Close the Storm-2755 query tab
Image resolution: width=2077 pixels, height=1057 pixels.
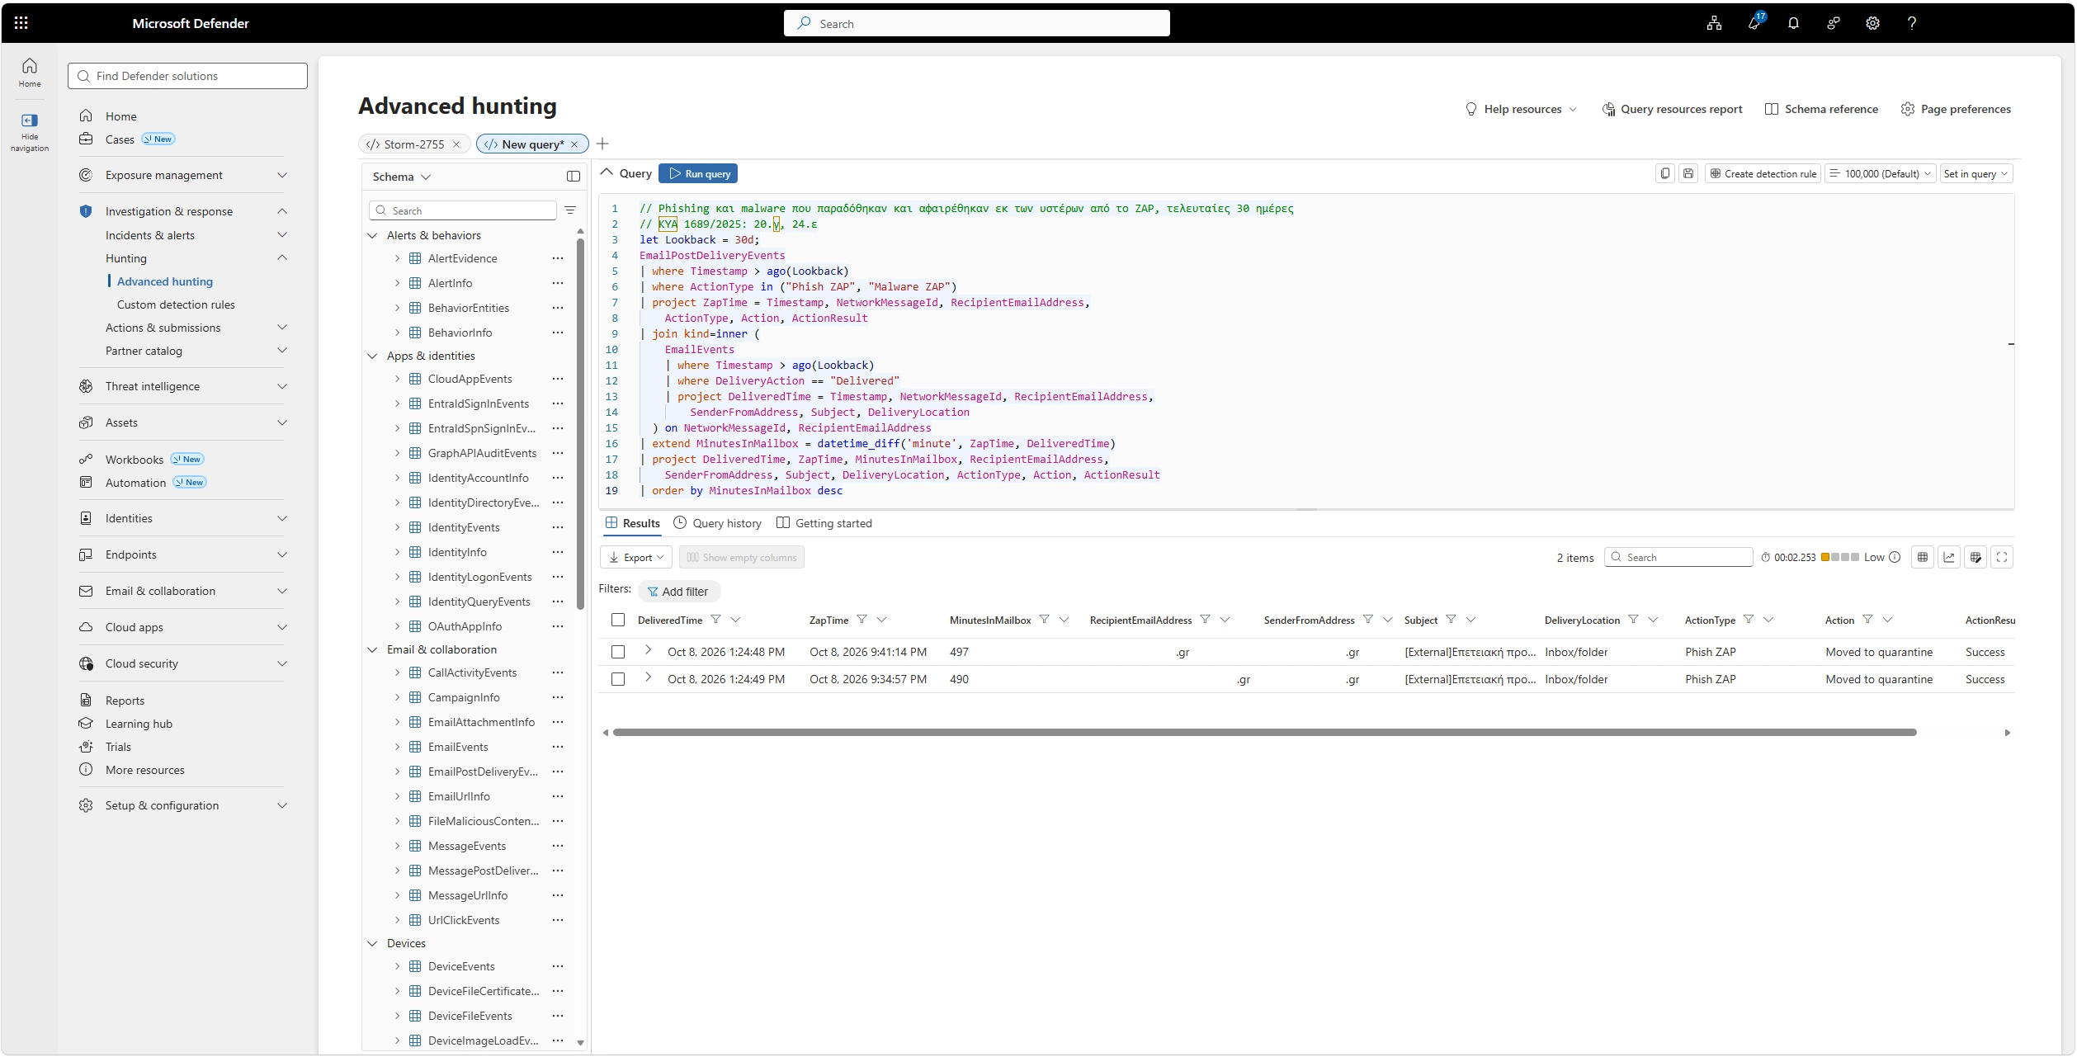456,144
